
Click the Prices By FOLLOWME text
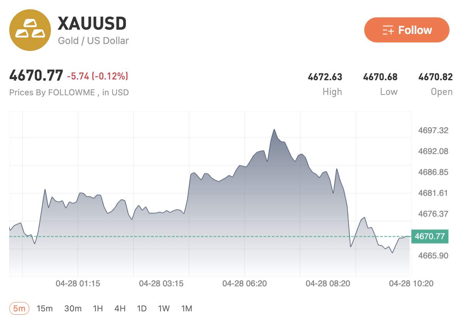[x=69, y=93]
